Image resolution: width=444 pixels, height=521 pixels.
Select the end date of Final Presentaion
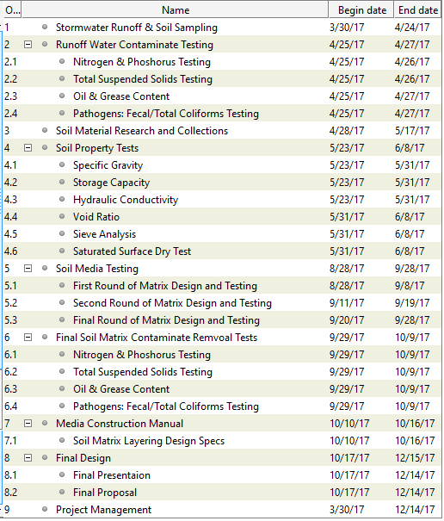point(415,475)
